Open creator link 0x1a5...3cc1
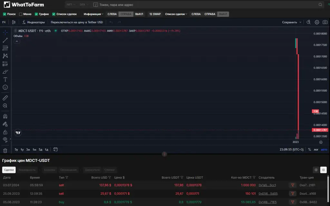The height and width of the screenshot is (206, 330). [x=267, y=185]
